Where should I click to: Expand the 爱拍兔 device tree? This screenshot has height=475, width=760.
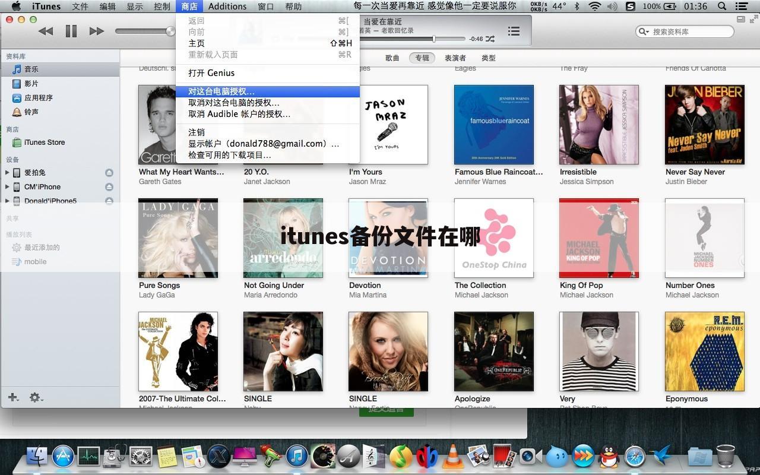pyautogui.click(x=7, y=173)
